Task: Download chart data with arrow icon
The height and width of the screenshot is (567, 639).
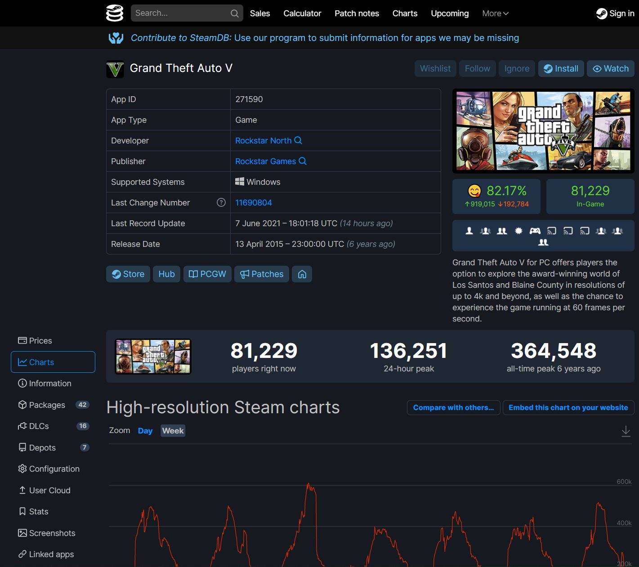Action: pos(626,431)
